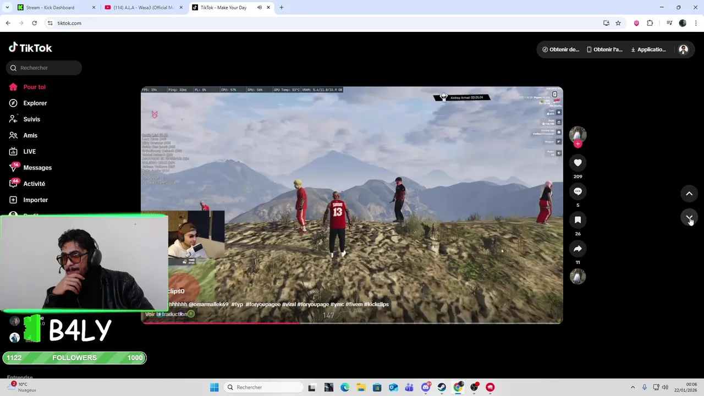This screenshot has height=396, width=704.
Task: Open Activité notifications
Action: (27, 184)
